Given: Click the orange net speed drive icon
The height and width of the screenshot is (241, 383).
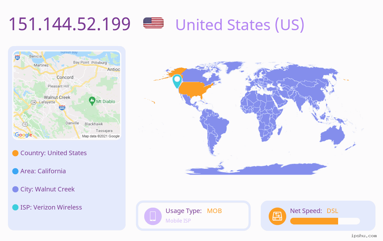Looking at the screenshot, I should pos(277,216).
